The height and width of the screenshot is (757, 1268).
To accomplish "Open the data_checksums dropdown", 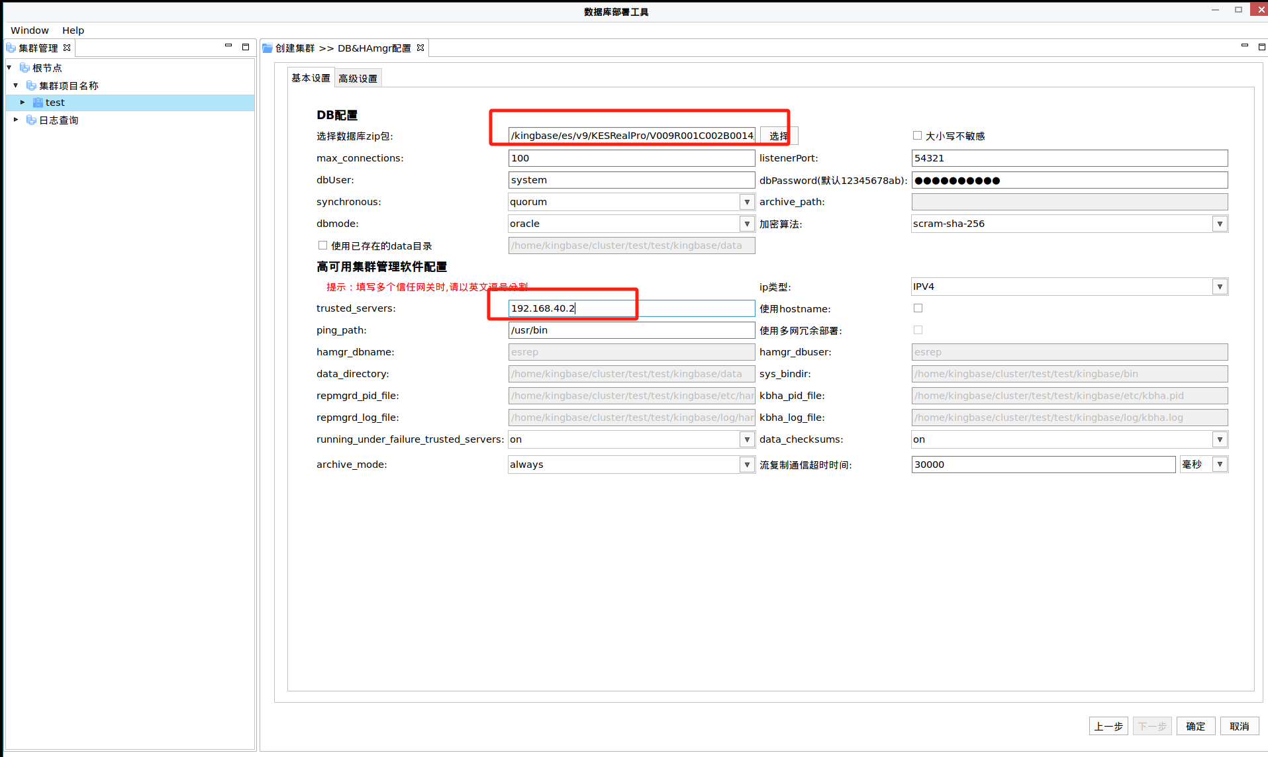I will click(1220, 439).
